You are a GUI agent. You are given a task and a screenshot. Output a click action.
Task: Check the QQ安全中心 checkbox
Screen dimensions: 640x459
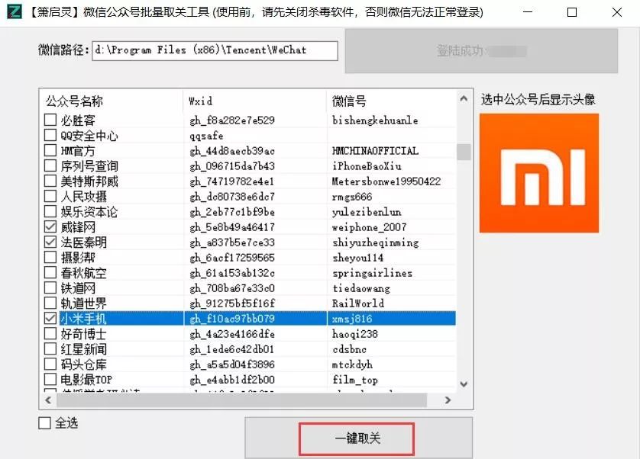point(50,135)
